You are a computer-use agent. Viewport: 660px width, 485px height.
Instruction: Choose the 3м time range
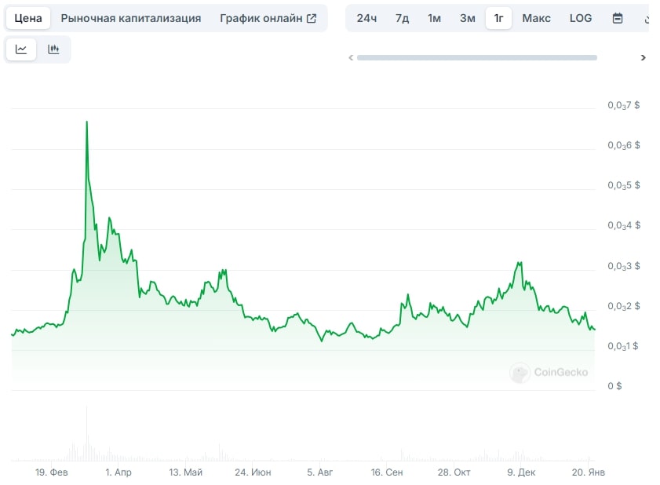(x=467, y=18)
